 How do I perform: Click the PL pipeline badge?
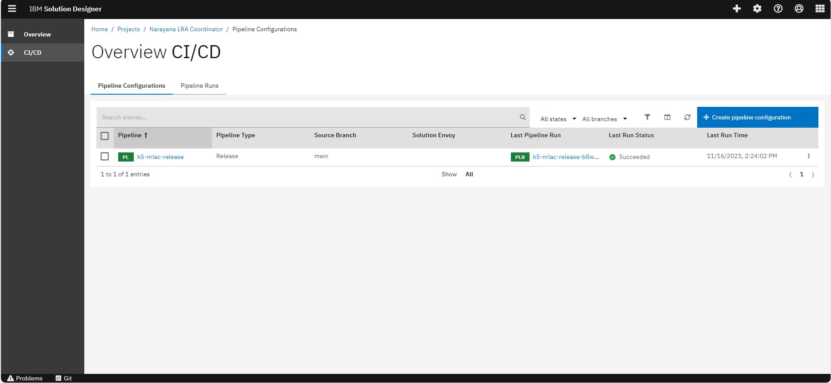pyautogui.click(x=126, y=157)
